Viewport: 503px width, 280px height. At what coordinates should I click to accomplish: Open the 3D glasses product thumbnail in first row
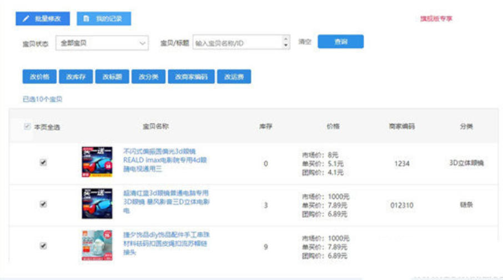click(x=97, y=162)
